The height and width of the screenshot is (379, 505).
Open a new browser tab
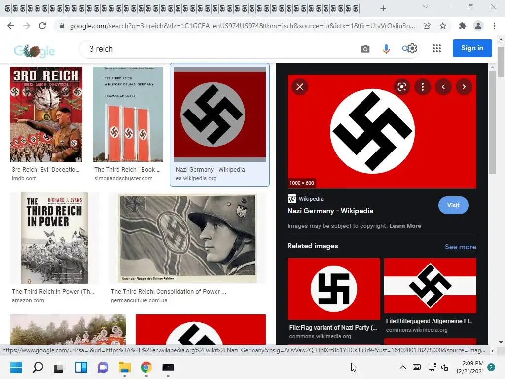(x=383, y=8)
